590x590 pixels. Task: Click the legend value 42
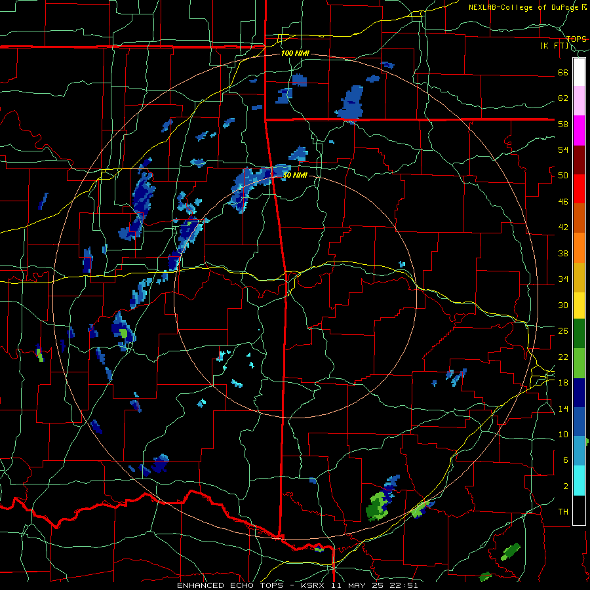coord(563,227)
